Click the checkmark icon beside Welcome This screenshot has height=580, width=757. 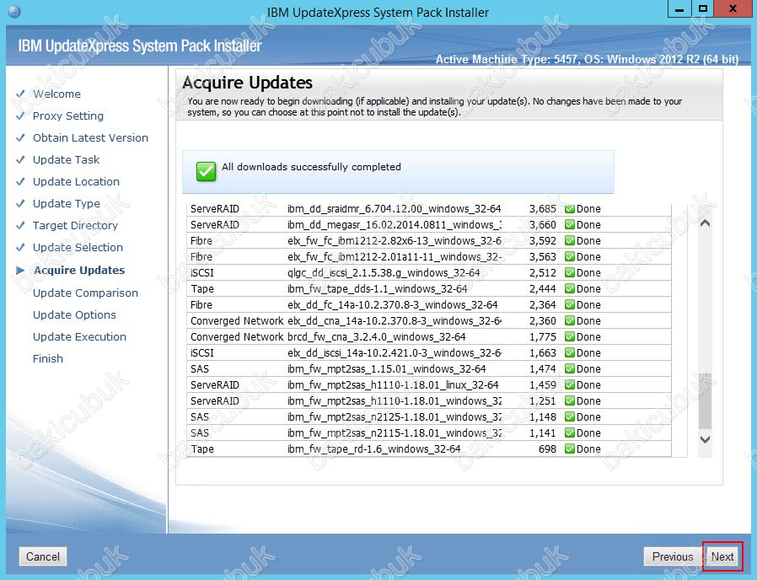click(x=20, y=94)
